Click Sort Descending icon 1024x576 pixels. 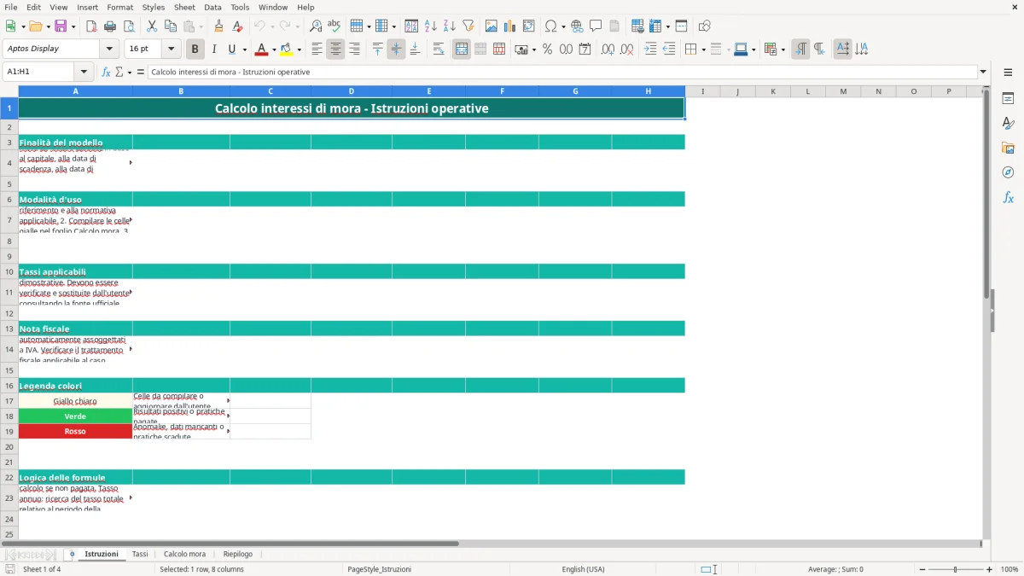point(450,26)
